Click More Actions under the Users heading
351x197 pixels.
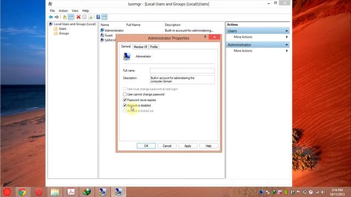pos(243,37)
